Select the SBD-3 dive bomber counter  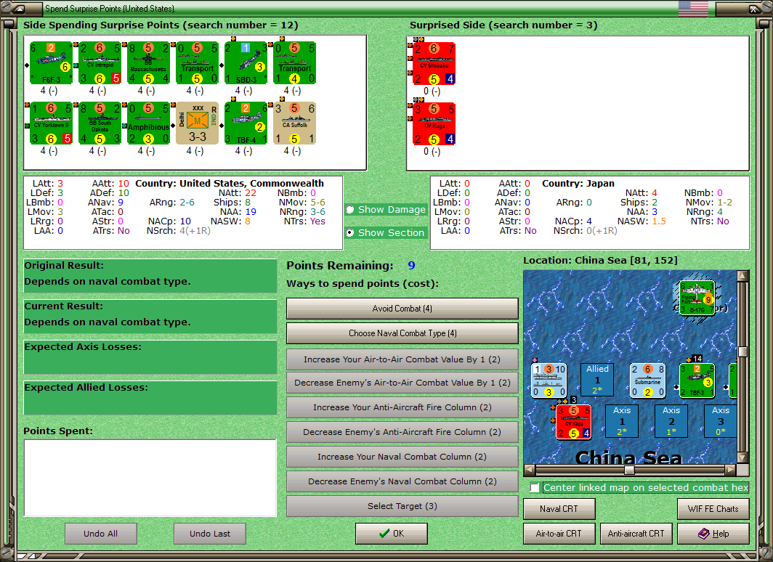click(246, 63)
